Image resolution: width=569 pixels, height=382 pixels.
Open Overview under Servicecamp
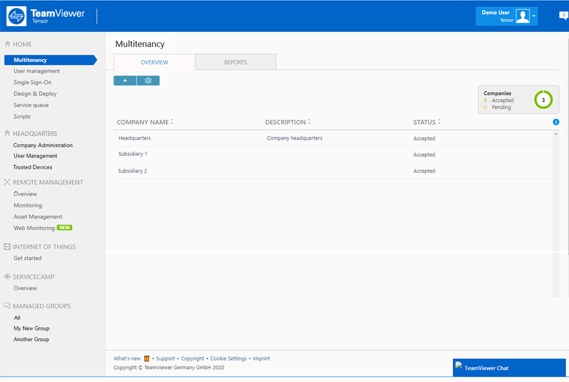pyautogui.click(x=25, y=288)
